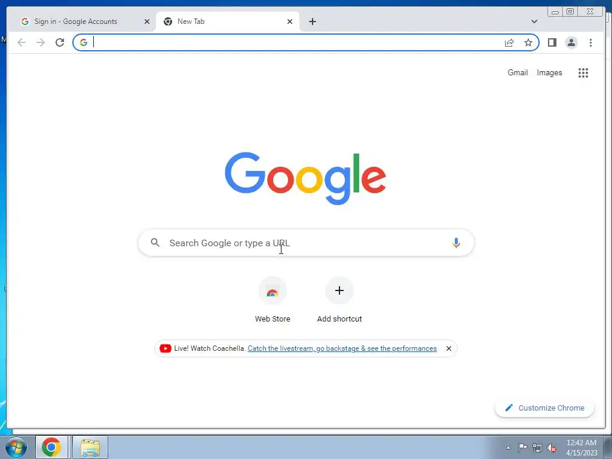This screenshot has height=459, width=612.
Task: Click the back navigation arrow
Action: point(22,42)
